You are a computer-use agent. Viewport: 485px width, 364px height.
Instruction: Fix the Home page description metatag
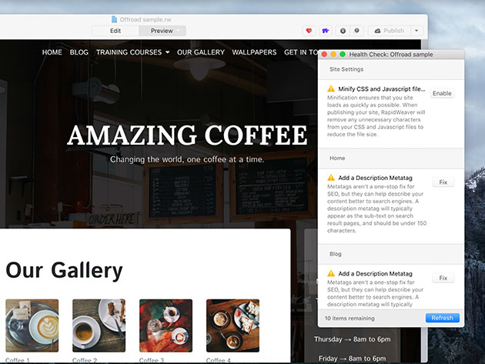443,182
